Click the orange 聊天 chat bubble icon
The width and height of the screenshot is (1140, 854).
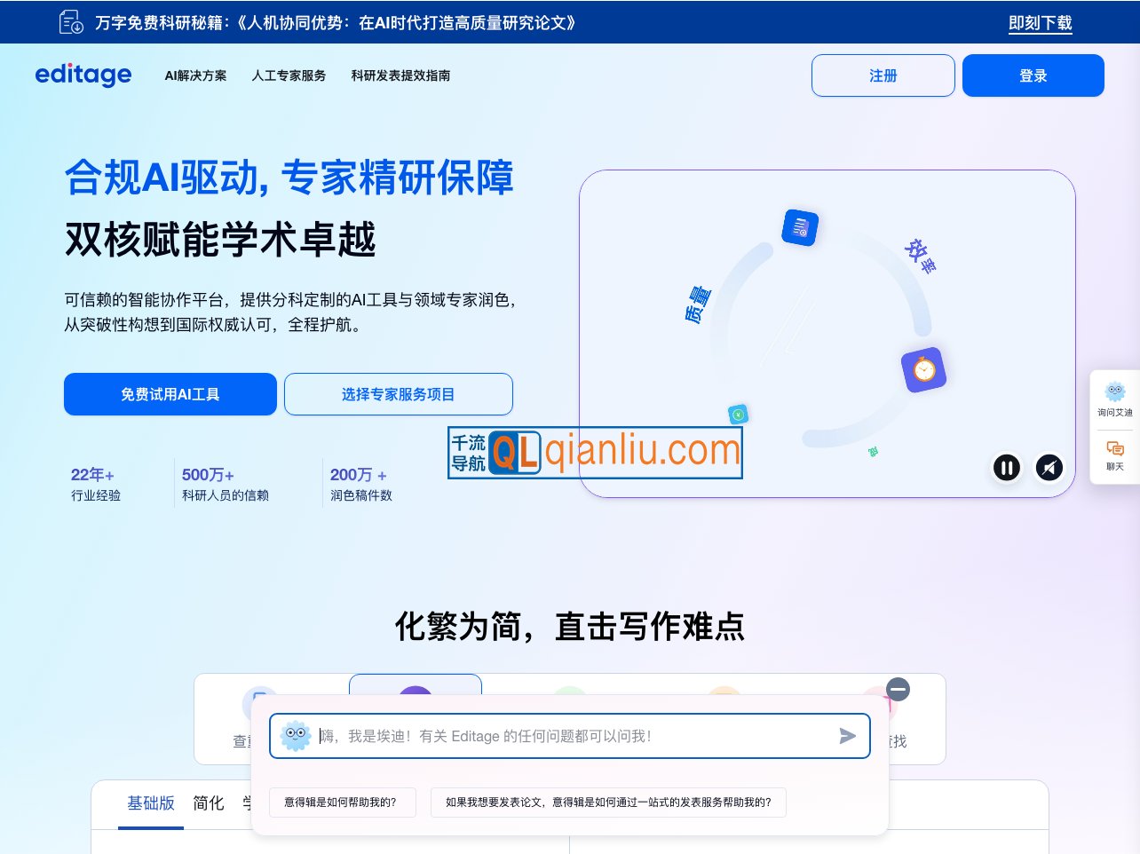coord(1115,448)
